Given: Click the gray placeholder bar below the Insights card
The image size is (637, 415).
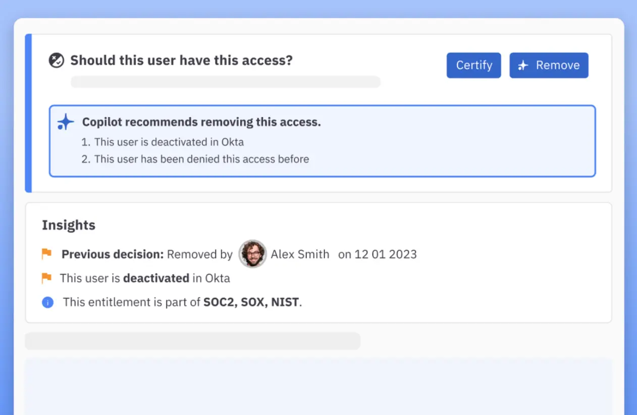Looking at the screenshot, I should click(192, 341).
